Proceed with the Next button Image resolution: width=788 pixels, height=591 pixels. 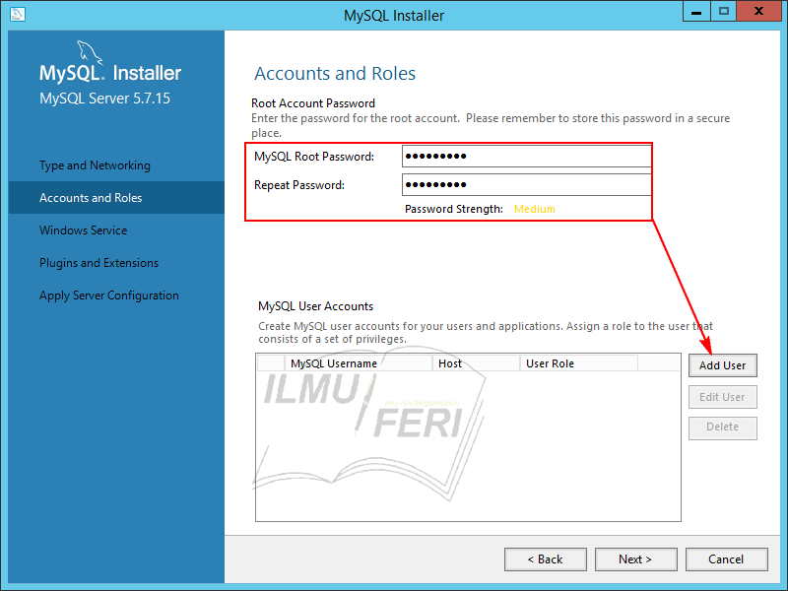click(635, 559)
